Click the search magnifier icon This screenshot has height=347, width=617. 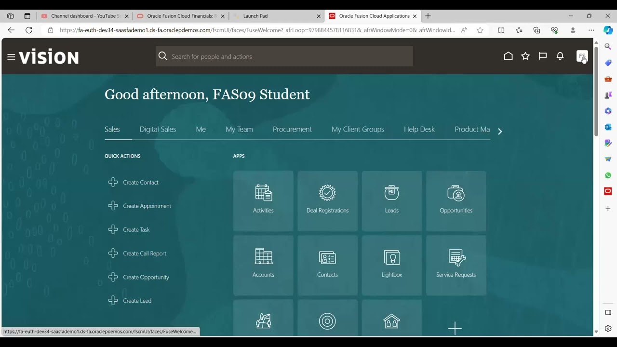pyautogui.click(x=163, y=56)
